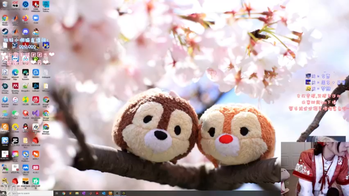This screenshot has height=196, width=349.
Task: Open Task View on the taskbar
Action: pos(57,193)
